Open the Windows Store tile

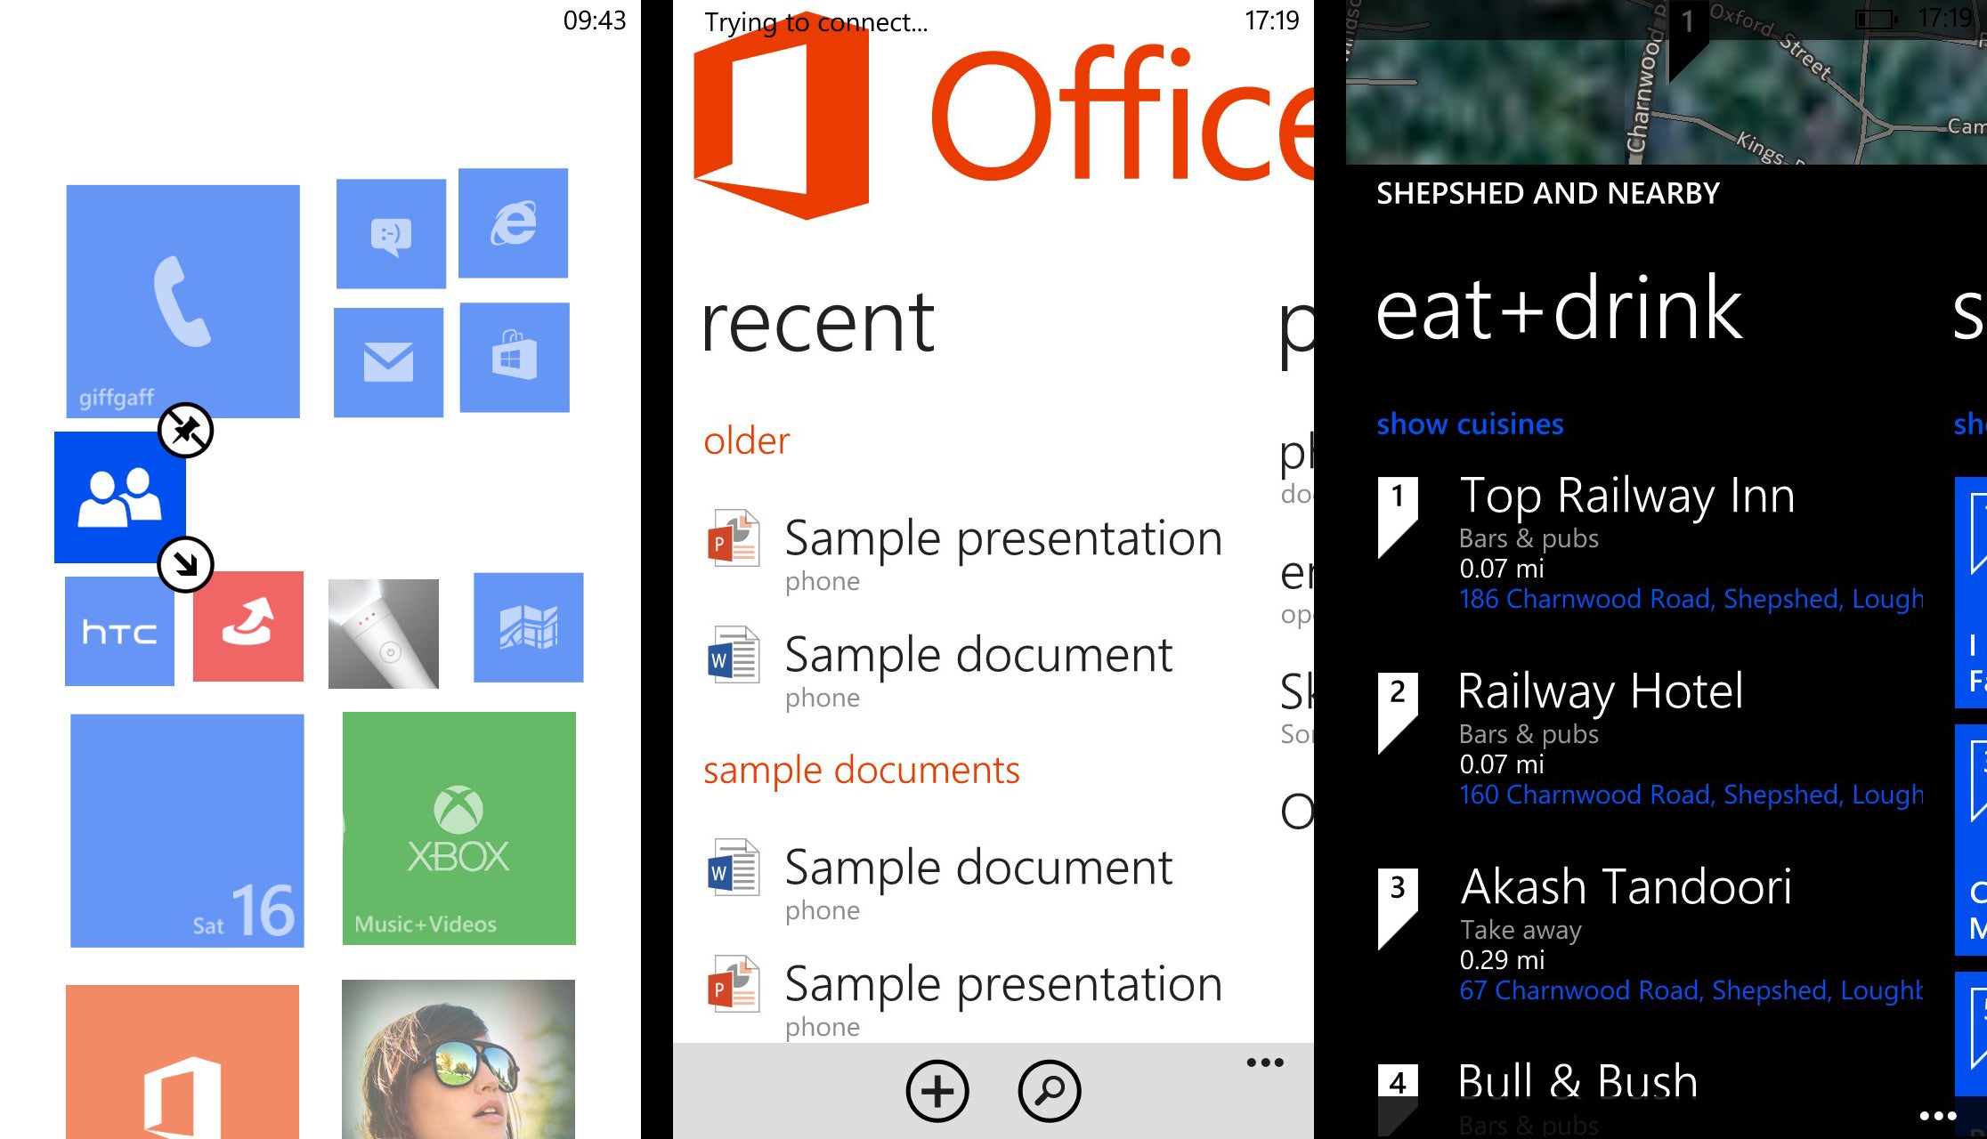[x=515, y=357]
